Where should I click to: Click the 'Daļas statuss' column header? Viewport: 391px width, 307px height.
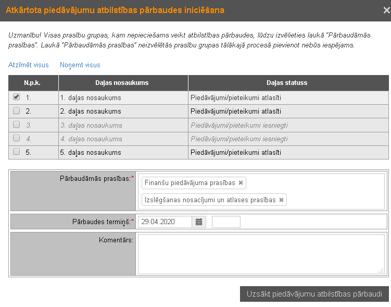(x=288, y=83)
